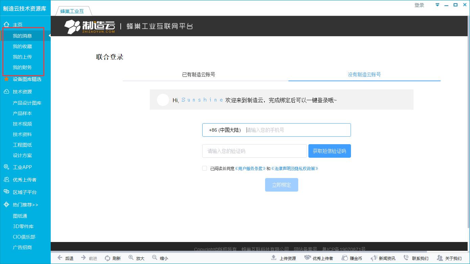Click the 制造云 logo in the header

pyautogui.click(x=90, y=26)
